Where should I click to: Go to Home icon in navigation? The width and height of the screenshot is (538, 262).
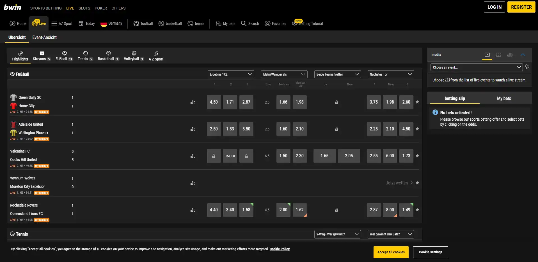pos(12,24)
